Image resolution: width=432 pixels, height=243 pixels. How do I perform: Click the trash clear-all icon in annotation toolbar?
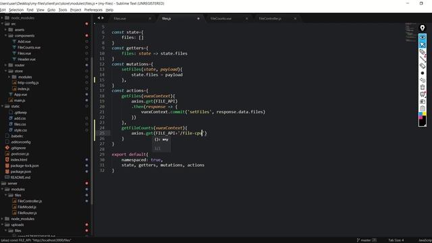point(423,87)
